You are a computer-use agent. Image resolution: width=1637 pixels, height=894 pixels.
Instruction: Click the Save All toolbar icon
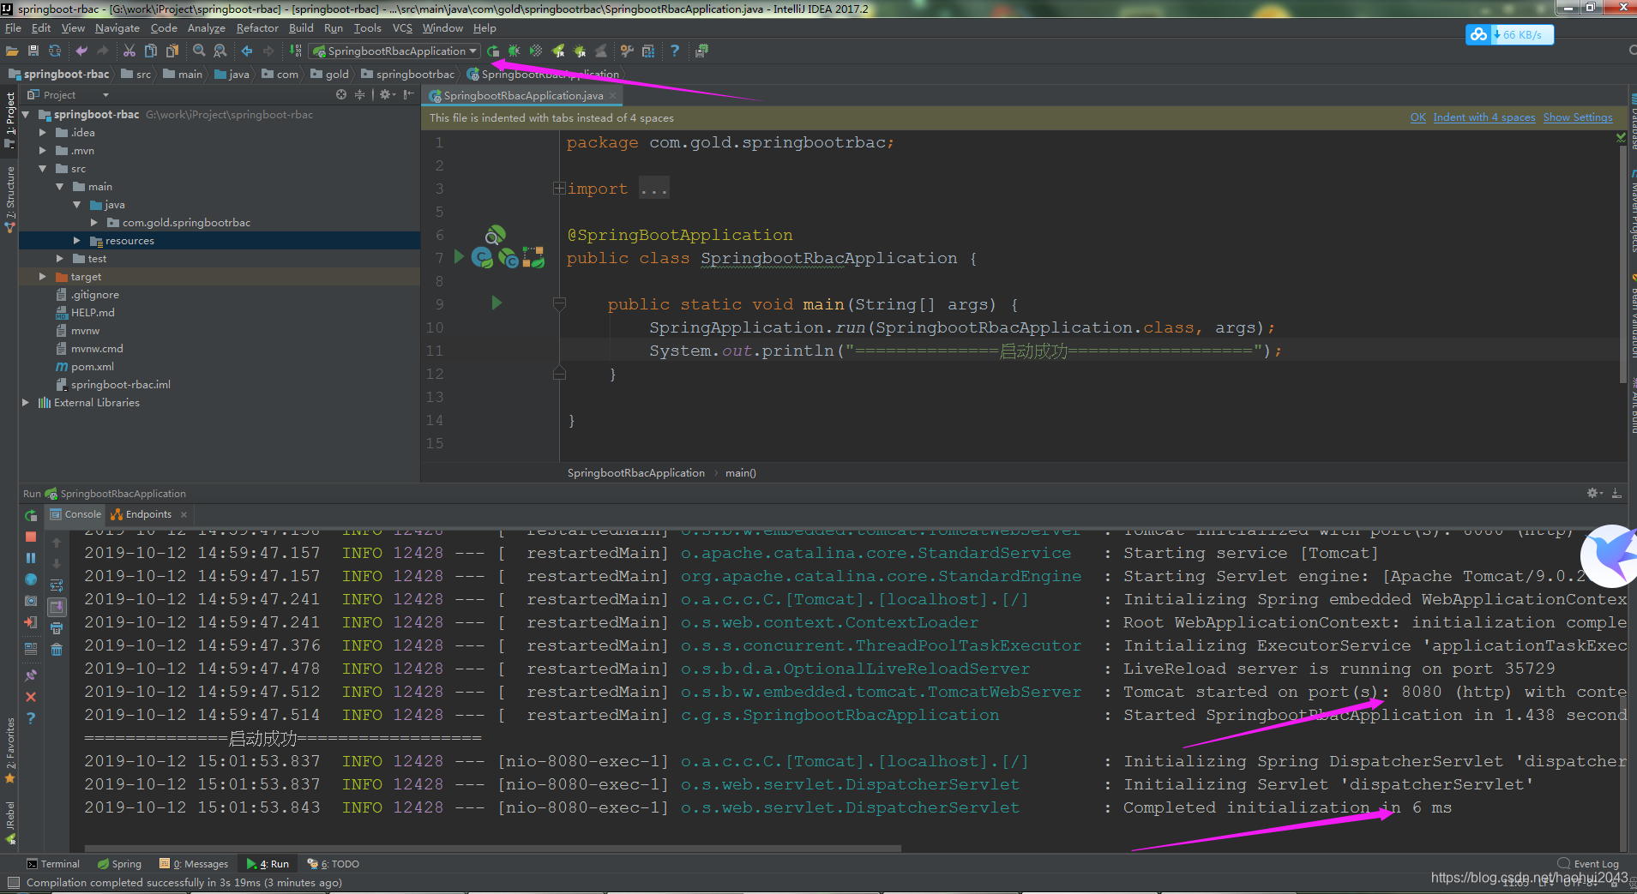click(33, 51)
